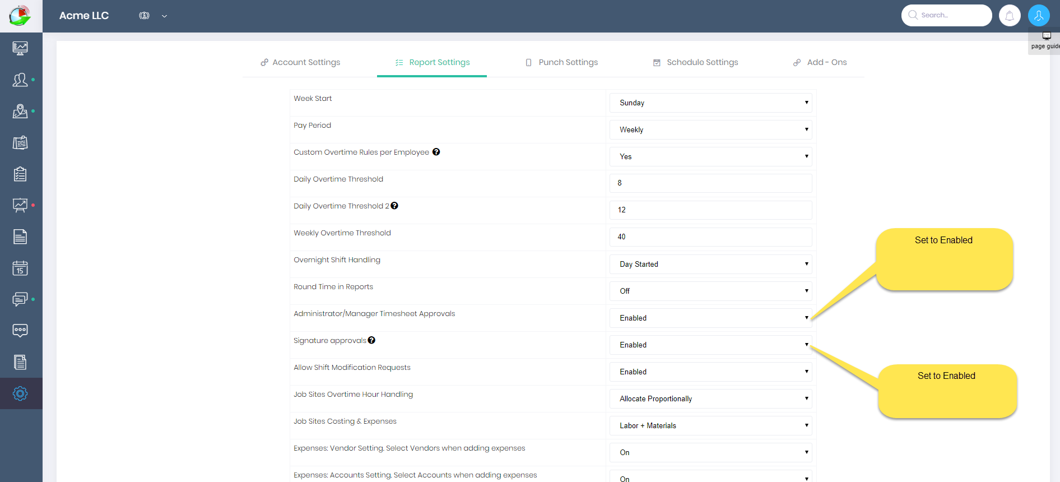Viewport: 1060px width, 482px height.
Task: Open the presentation chart icon in sidebar
Action: pos(20,205)
